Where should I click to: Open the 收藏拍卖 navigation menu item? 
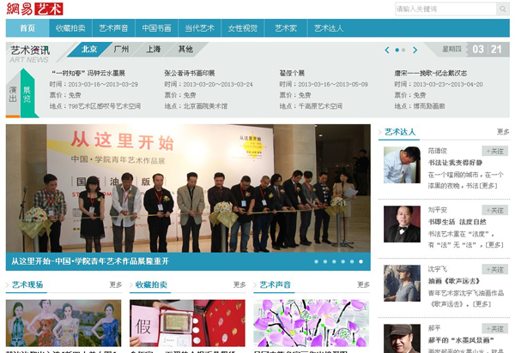(x=70, y=28)
